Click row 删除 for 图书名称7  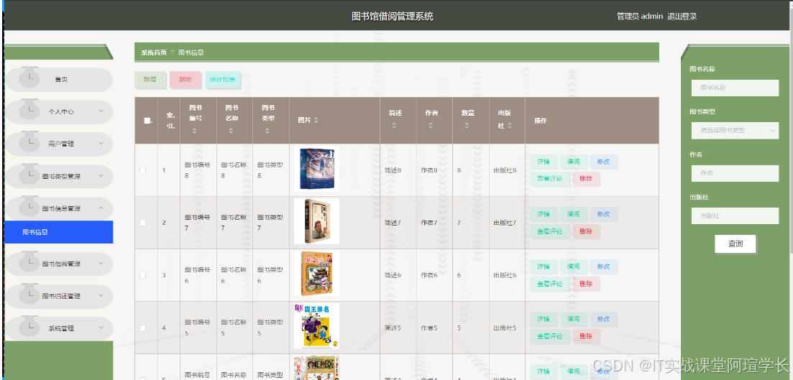click(x=586, y=231)
